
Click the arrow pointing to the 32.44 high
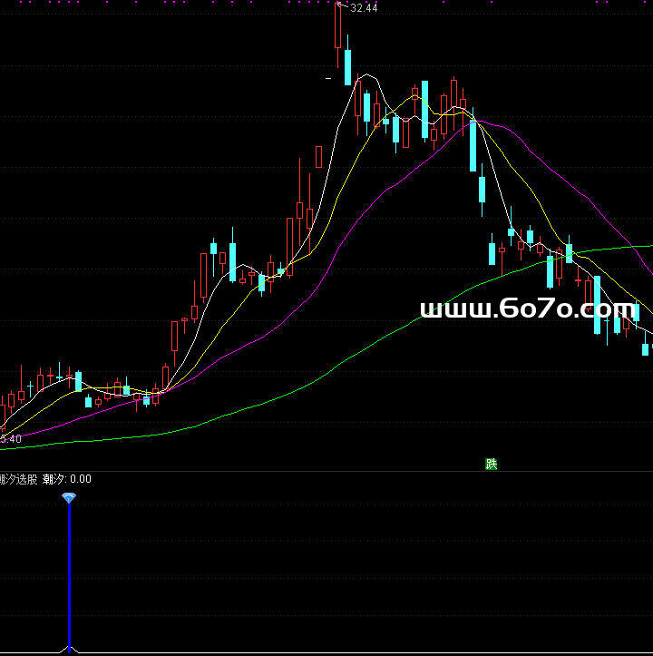341,7
